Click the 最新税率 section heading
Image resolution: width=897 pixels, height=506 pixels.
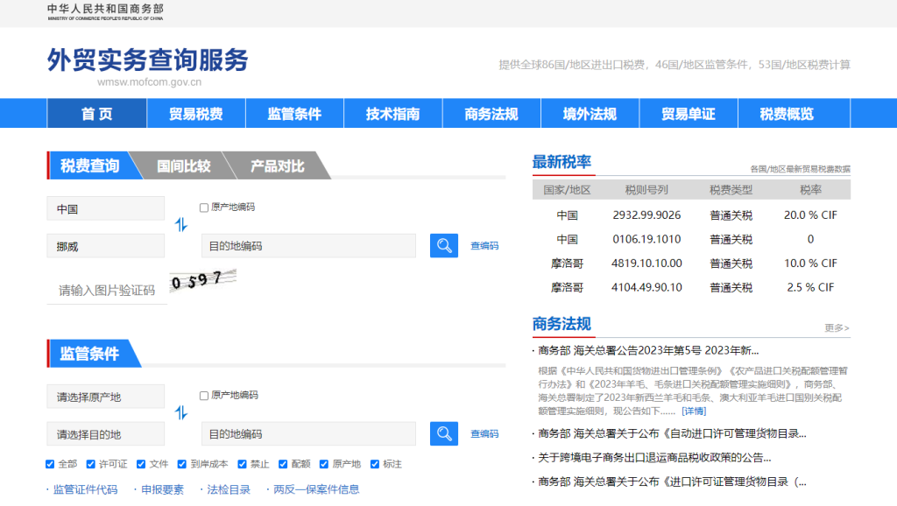point(562,162)
